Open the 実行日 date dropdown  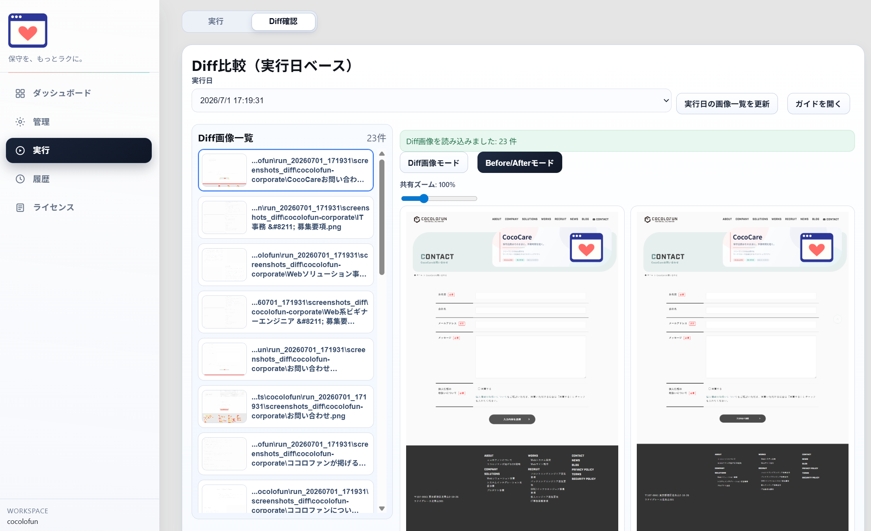coord(431,100)
